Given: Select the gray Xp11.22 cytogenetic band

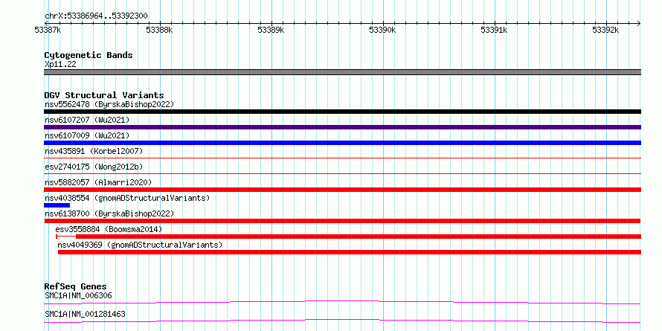Looking at the screenshot, I should pyautogui.click(x=342, y=72).
